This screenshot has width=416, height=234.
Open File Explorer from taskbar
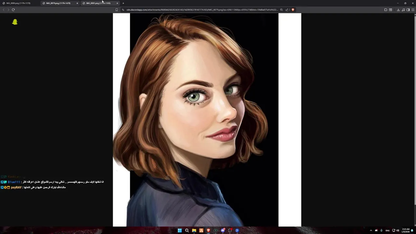click(194, 230)
